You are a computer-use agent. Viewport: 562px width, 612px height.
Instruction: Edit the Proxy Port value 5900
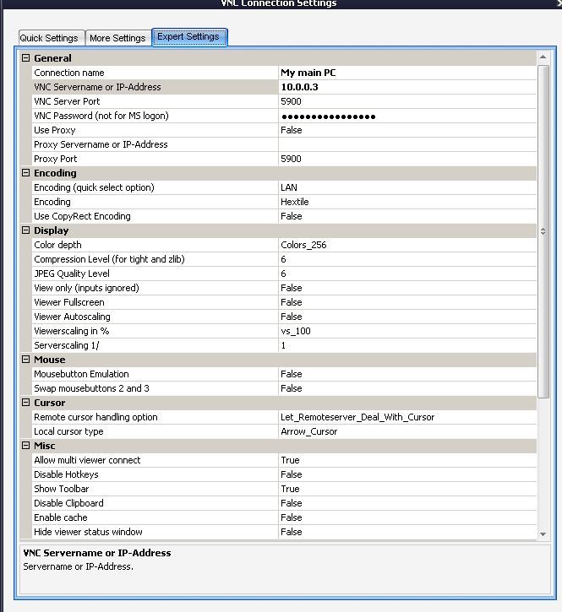click(407, 159)
